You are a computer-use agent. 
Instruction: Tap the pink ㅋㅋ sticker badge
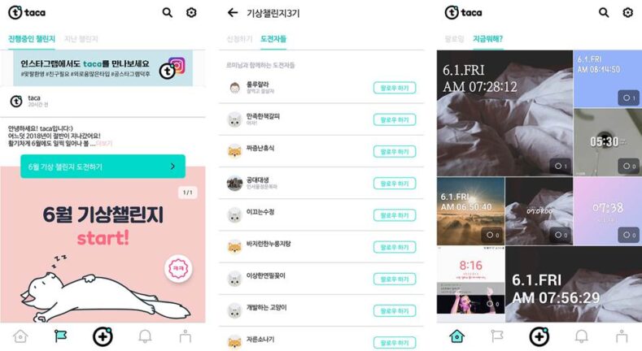pyautogui.click(x=178, y=269)
